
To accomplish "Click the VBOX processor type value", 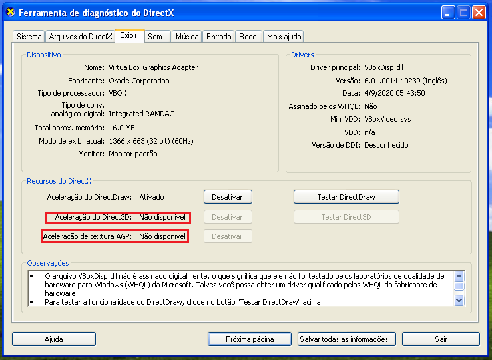I will click(117, 93).
